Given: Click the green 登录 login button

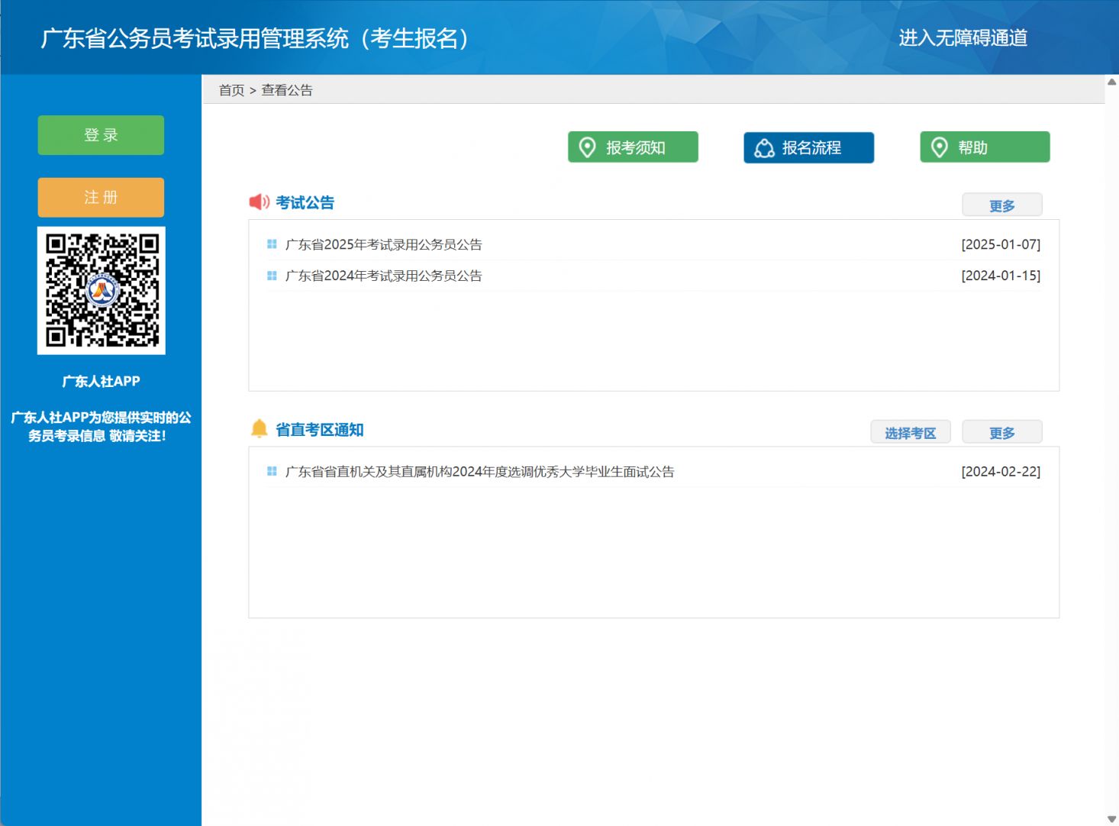Looking at the screenshot, I should (101, 135).
